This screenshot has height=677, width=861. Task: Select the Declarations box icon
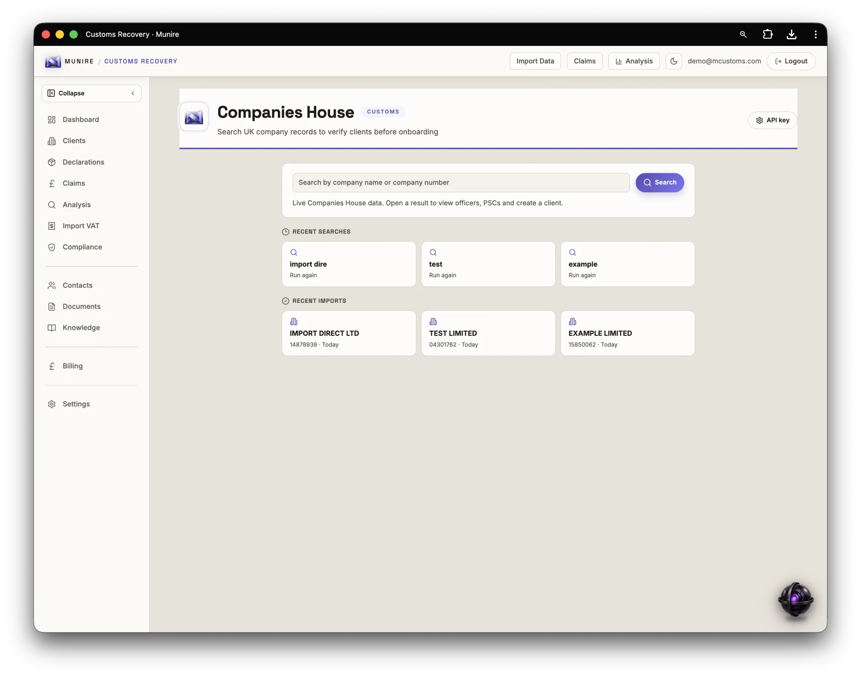(x=52, y=162)
